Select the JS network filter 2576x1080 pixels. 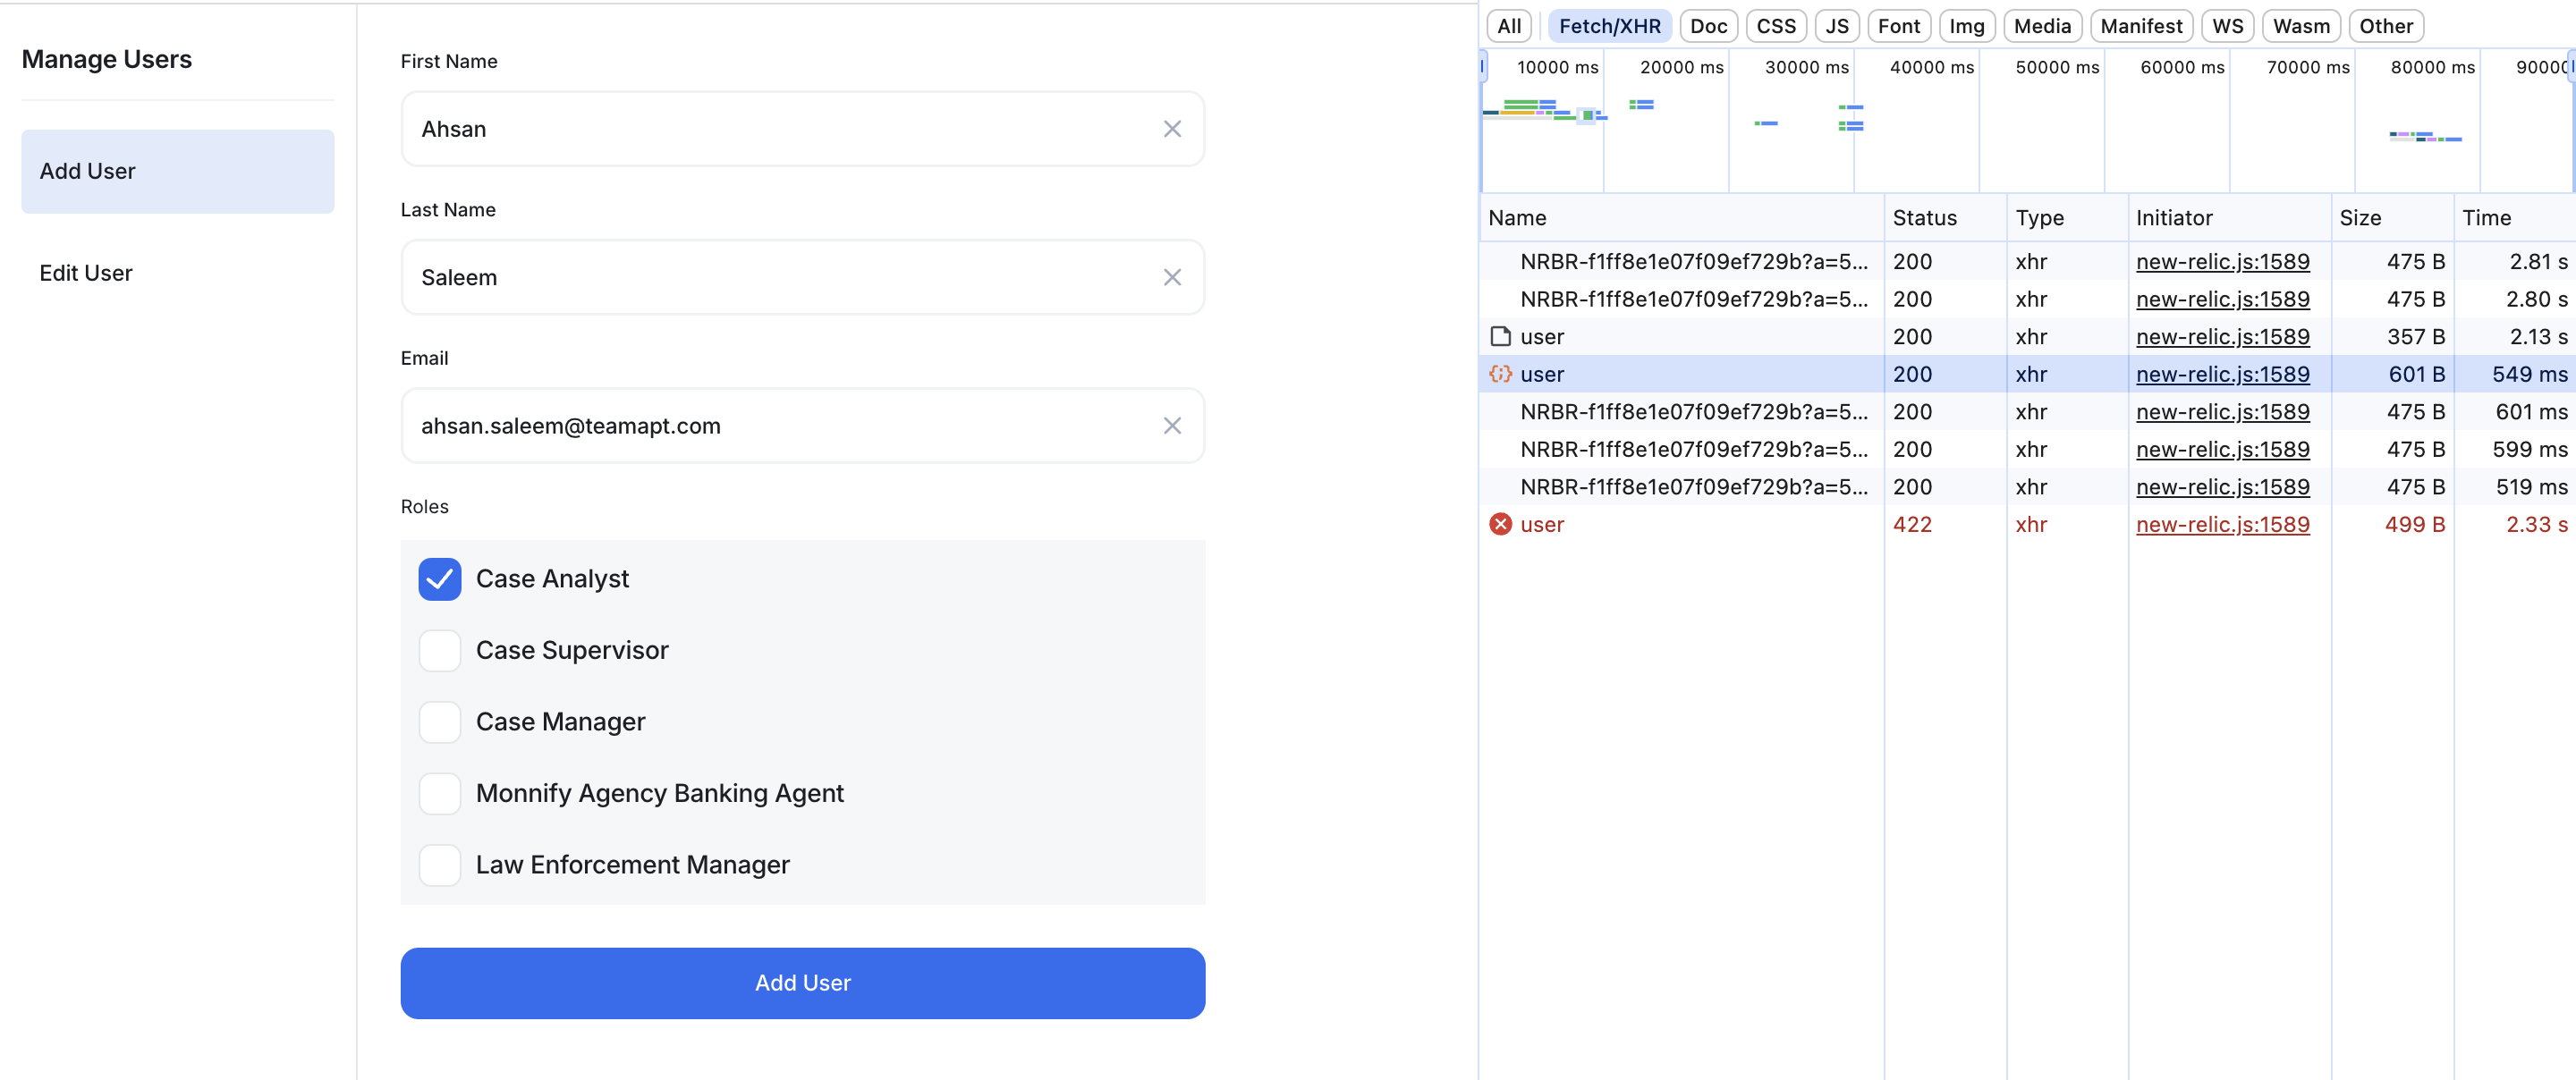[1836, 26]
